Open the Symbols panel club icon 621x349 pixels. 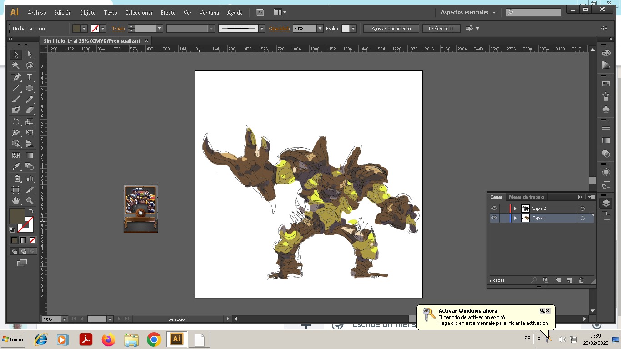[x=606, y=109]
